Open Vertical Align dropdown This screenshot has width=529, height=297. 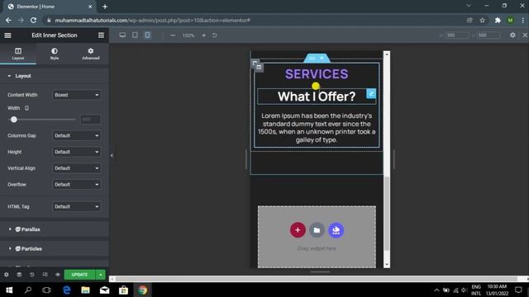[x=77, y=168]
